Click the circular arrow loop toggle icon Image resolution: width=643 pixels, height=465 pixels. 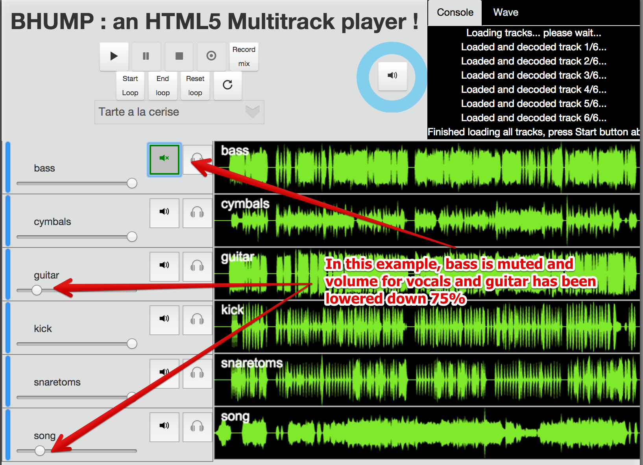(227, 85)
